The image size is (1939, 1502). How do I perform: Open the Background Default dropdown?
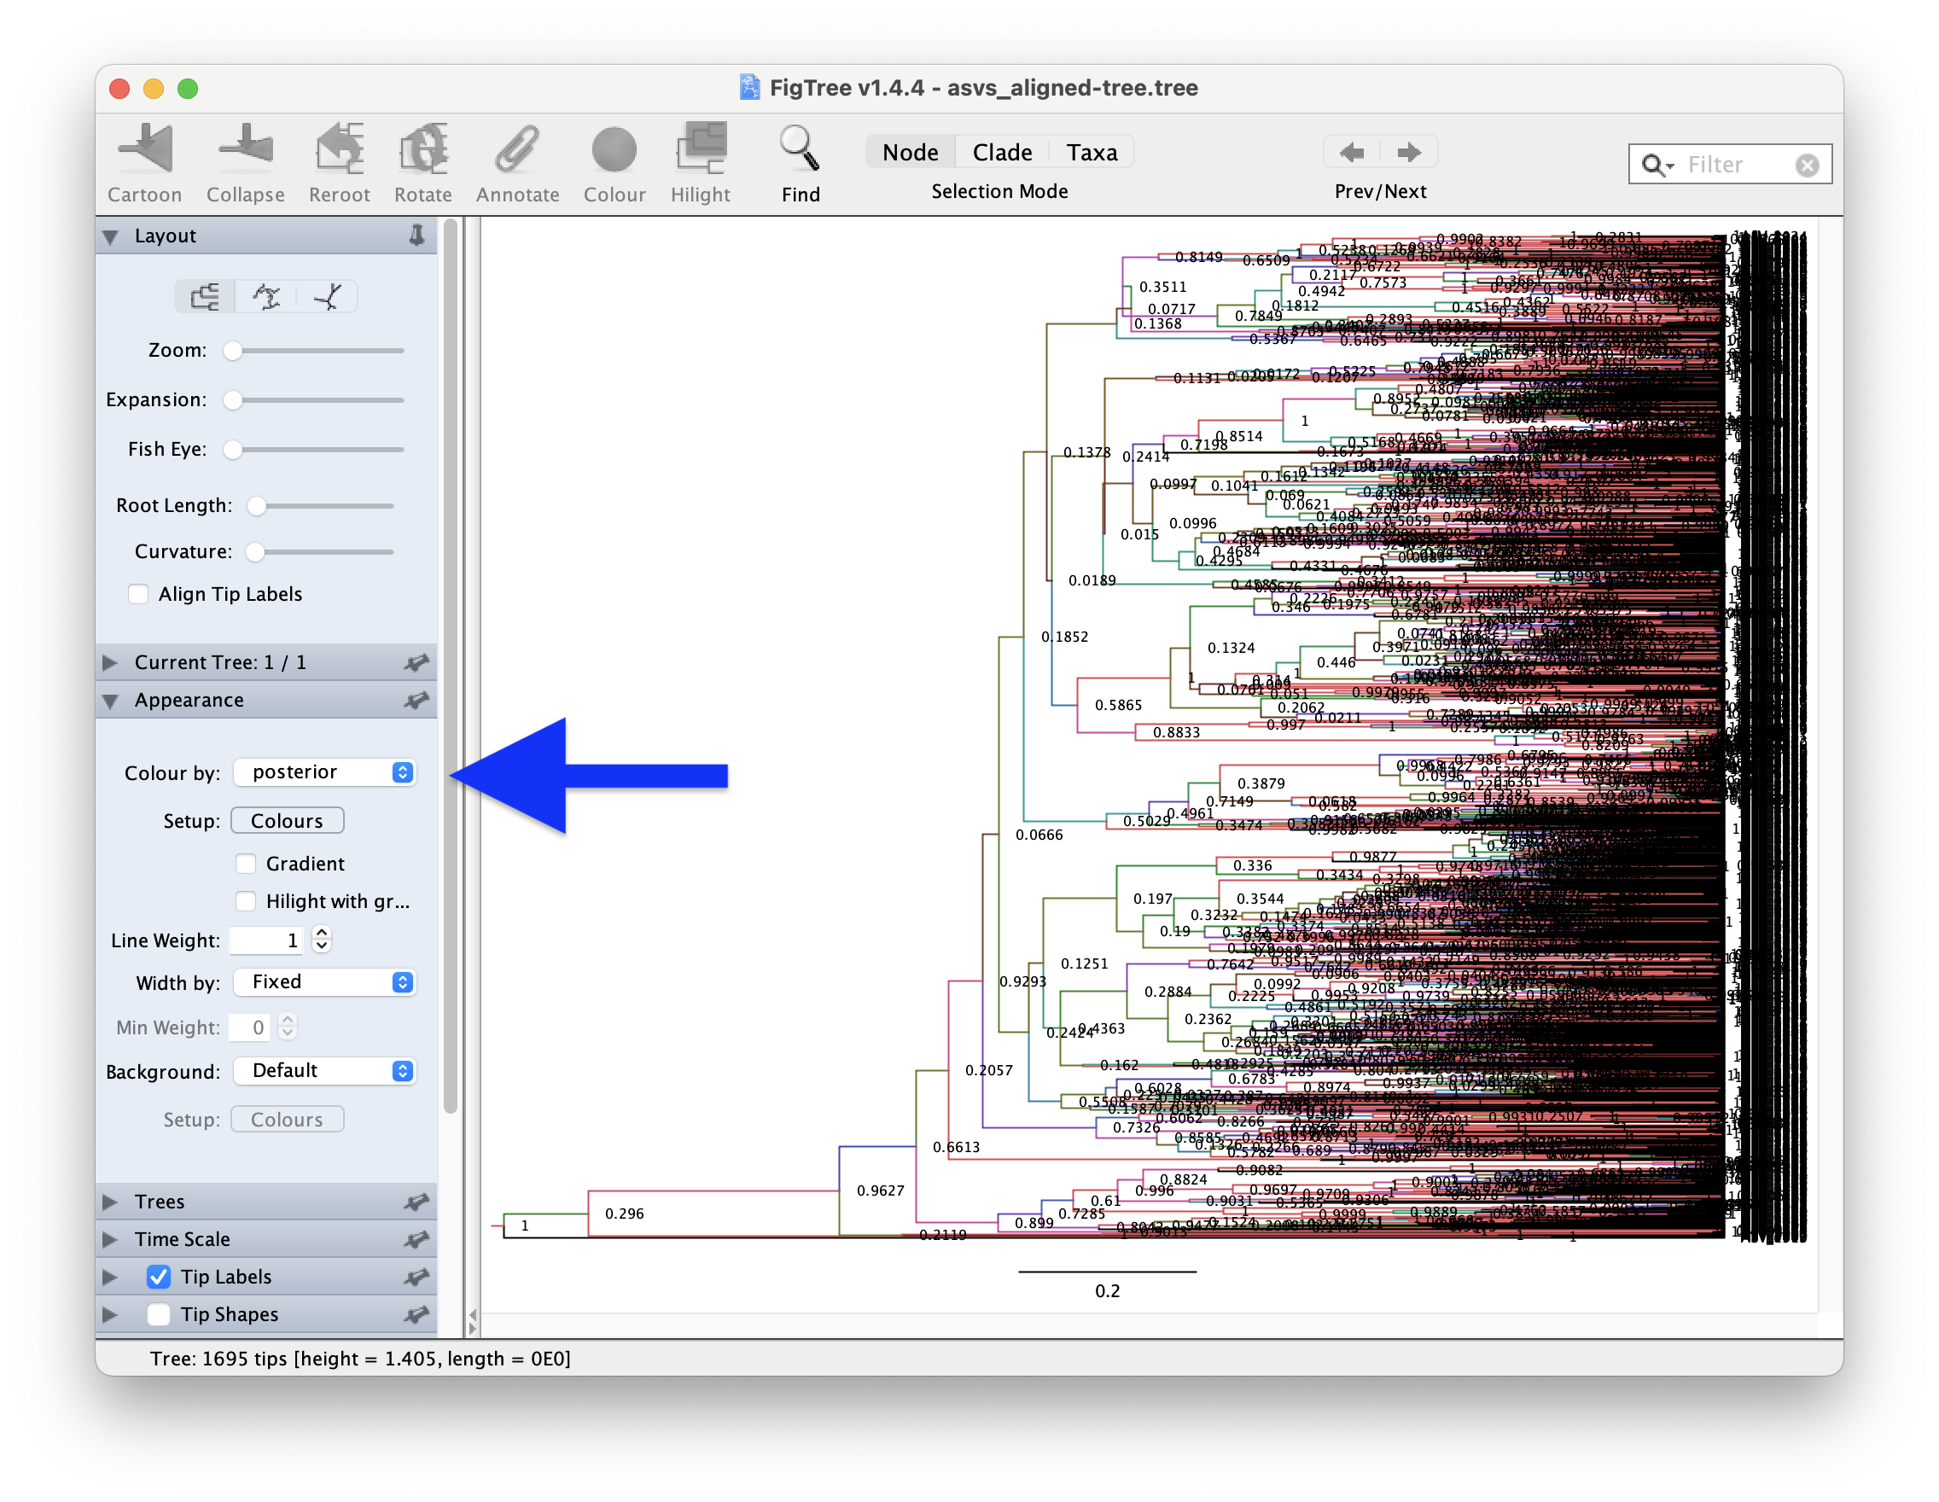(325, 1070)
